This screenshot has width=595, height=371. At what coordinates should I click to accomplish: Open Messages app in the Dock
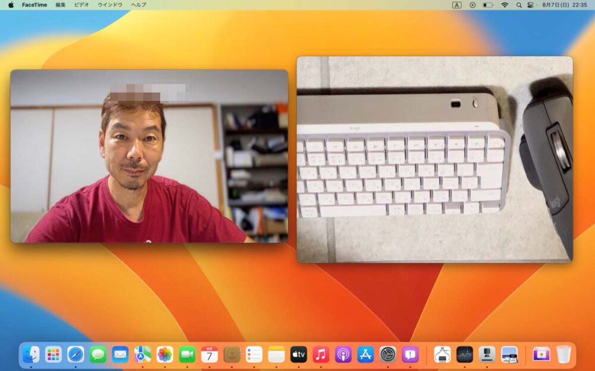98,354
